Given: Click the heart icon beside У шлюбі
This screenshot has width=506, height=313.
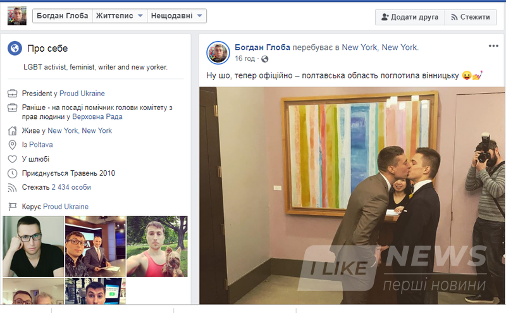Looking at the screenshot, I should click(12, 159).
